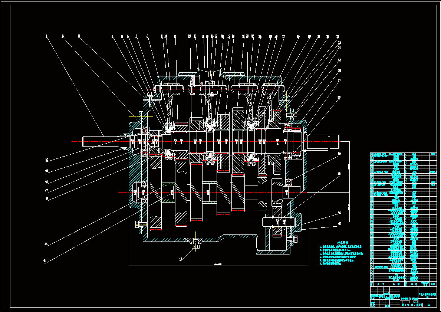Pick part callout number 42
The image size is (441, 312).
[x=340, y=224]
